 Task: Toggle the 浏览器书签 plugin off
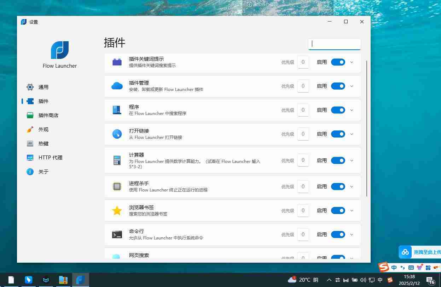point(338,210)
